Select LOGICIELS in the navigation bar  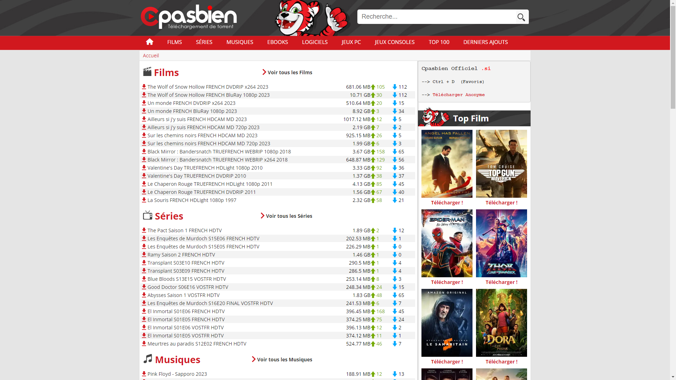tap(315, 42)
